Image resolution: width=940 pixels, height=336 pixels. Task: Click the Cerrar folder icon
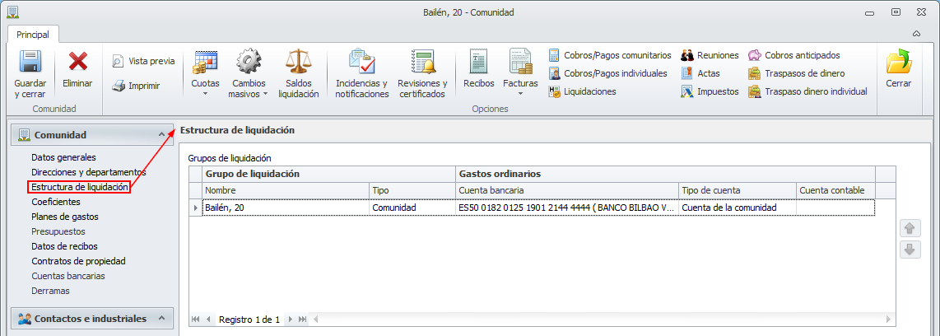898,63
